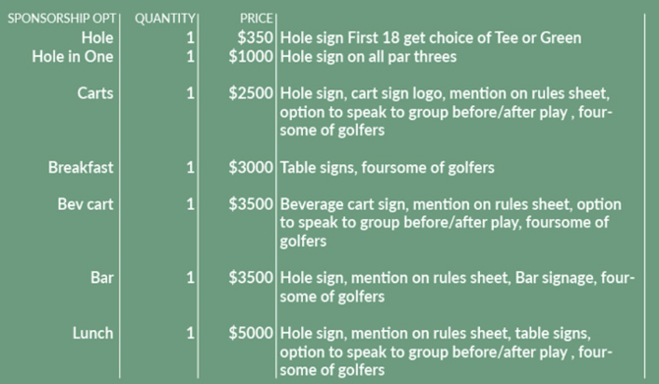Select the Bar sponsorship option
Viewport: 659px width, 384px height.
tap(101, 278)
